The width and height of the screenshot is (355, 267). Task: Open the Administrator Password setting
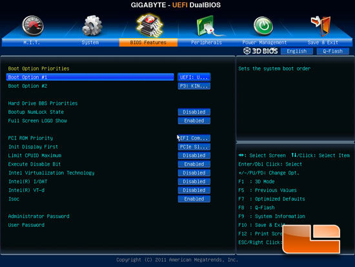coord(39,216)
